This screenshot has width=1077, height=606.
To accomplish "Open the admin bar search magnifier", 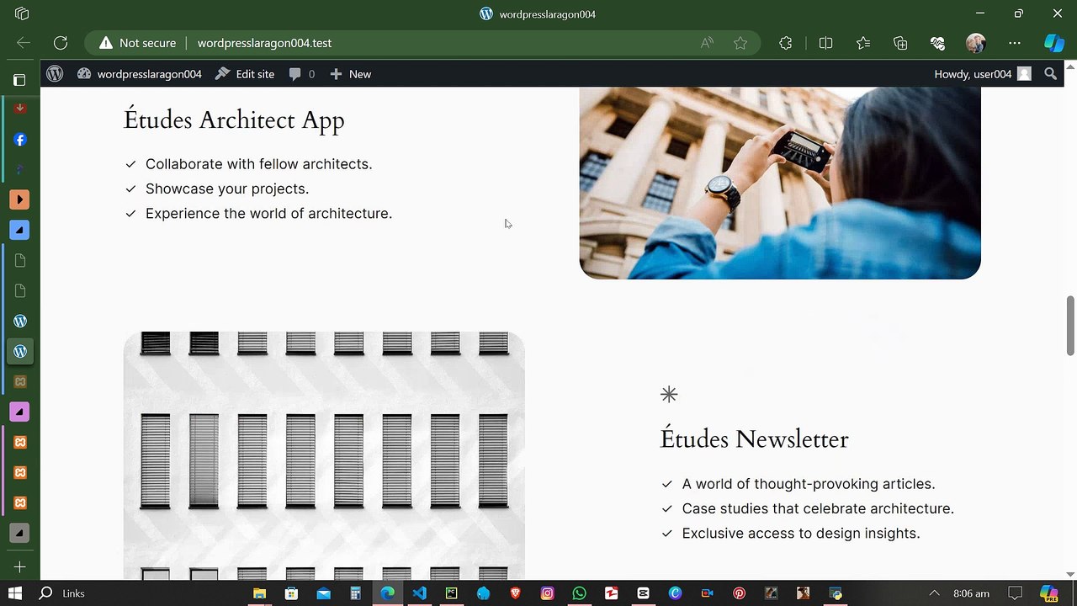I will 1050,74.
